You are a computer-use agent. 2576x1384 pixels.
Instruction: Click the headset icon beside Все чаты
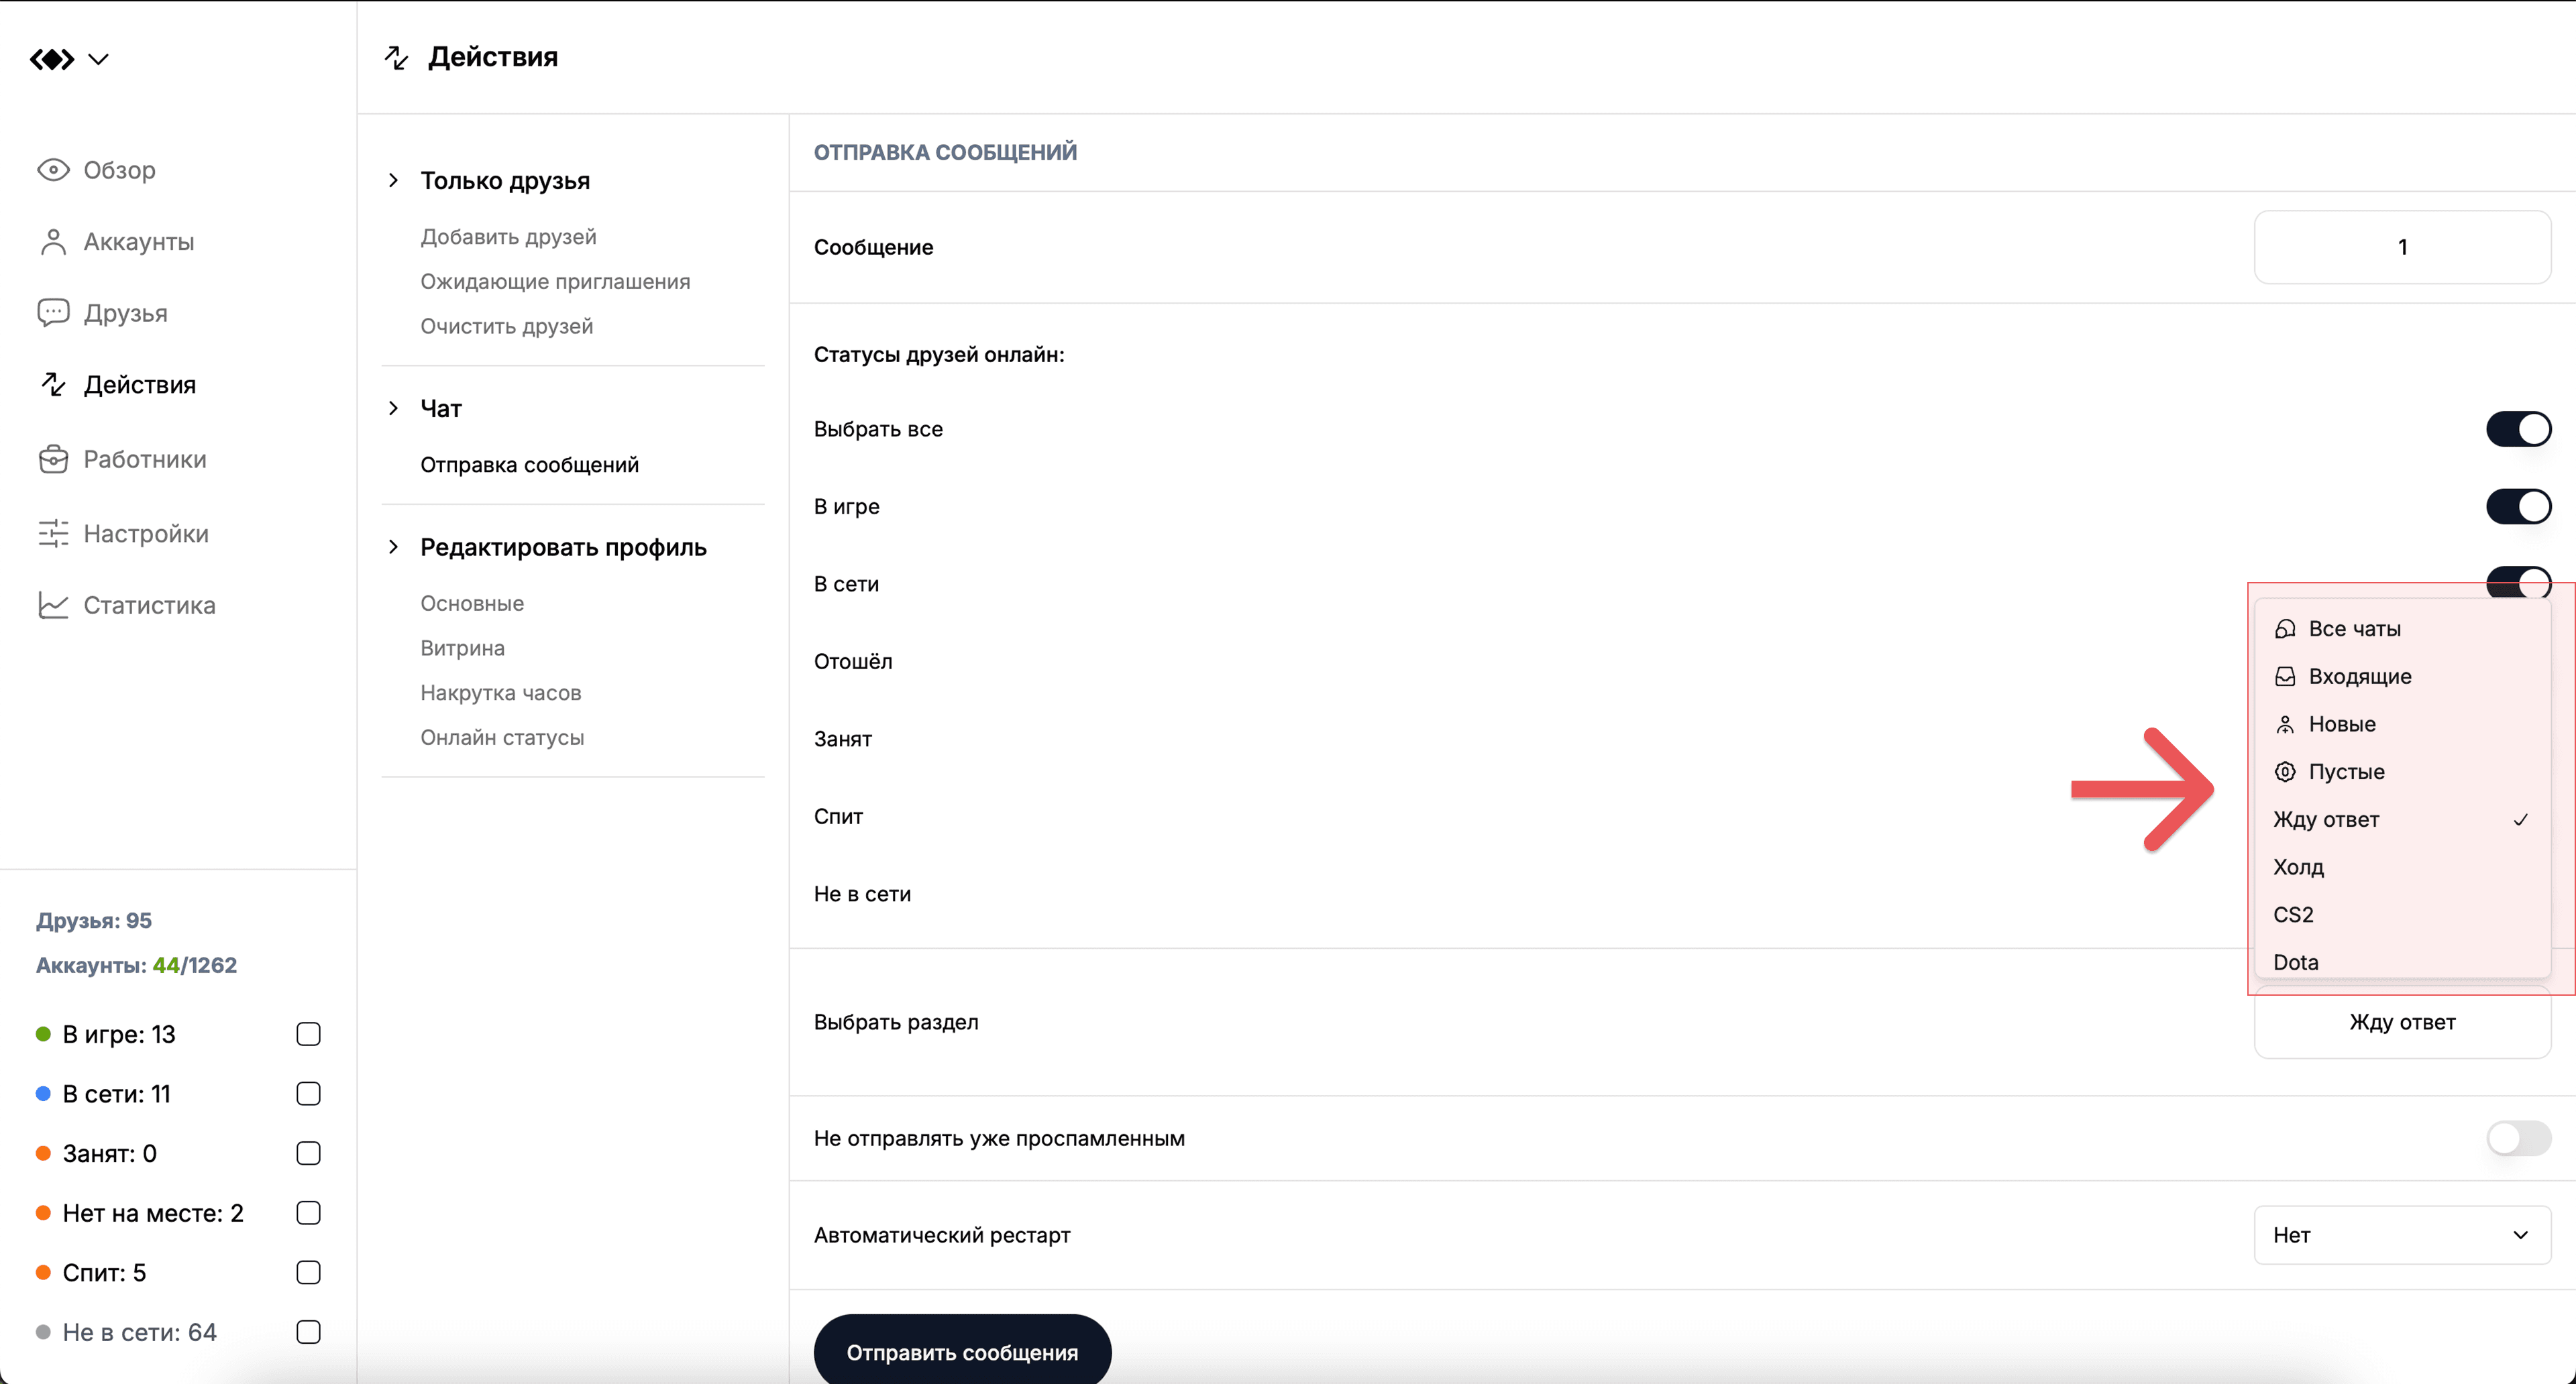(2285, 628)
